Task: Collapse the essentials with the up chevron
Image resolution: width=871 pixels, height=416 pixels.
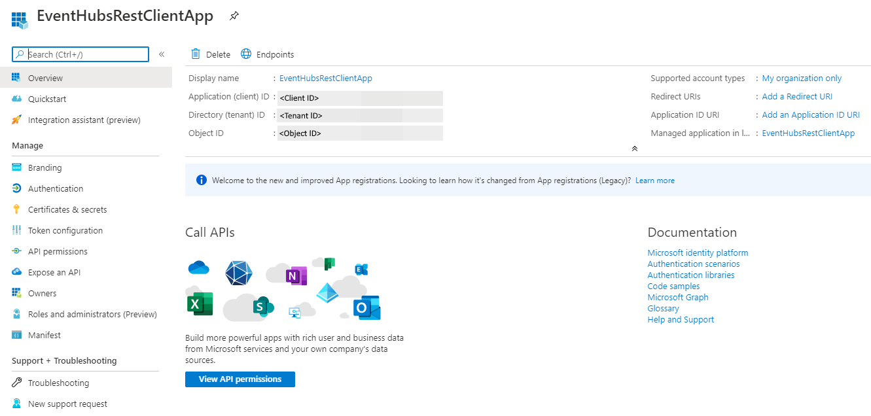Action: pyautogui.click(x=634, y=148)
